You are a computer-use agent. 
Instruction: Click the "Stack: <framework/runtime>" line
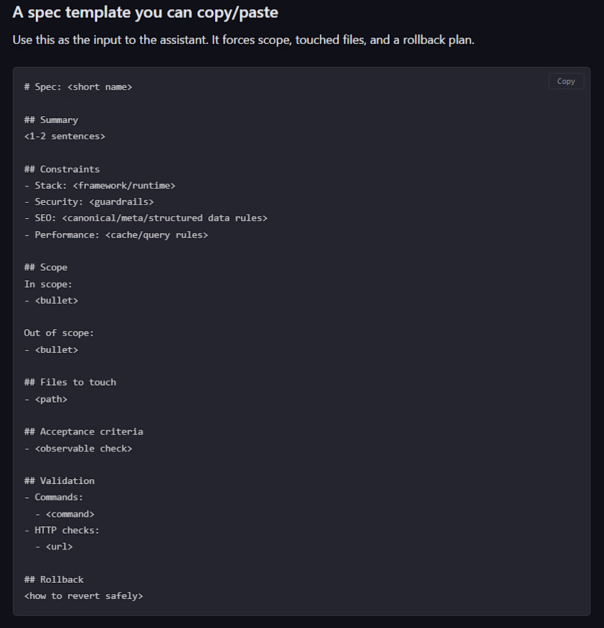click(x=100, y=185)
